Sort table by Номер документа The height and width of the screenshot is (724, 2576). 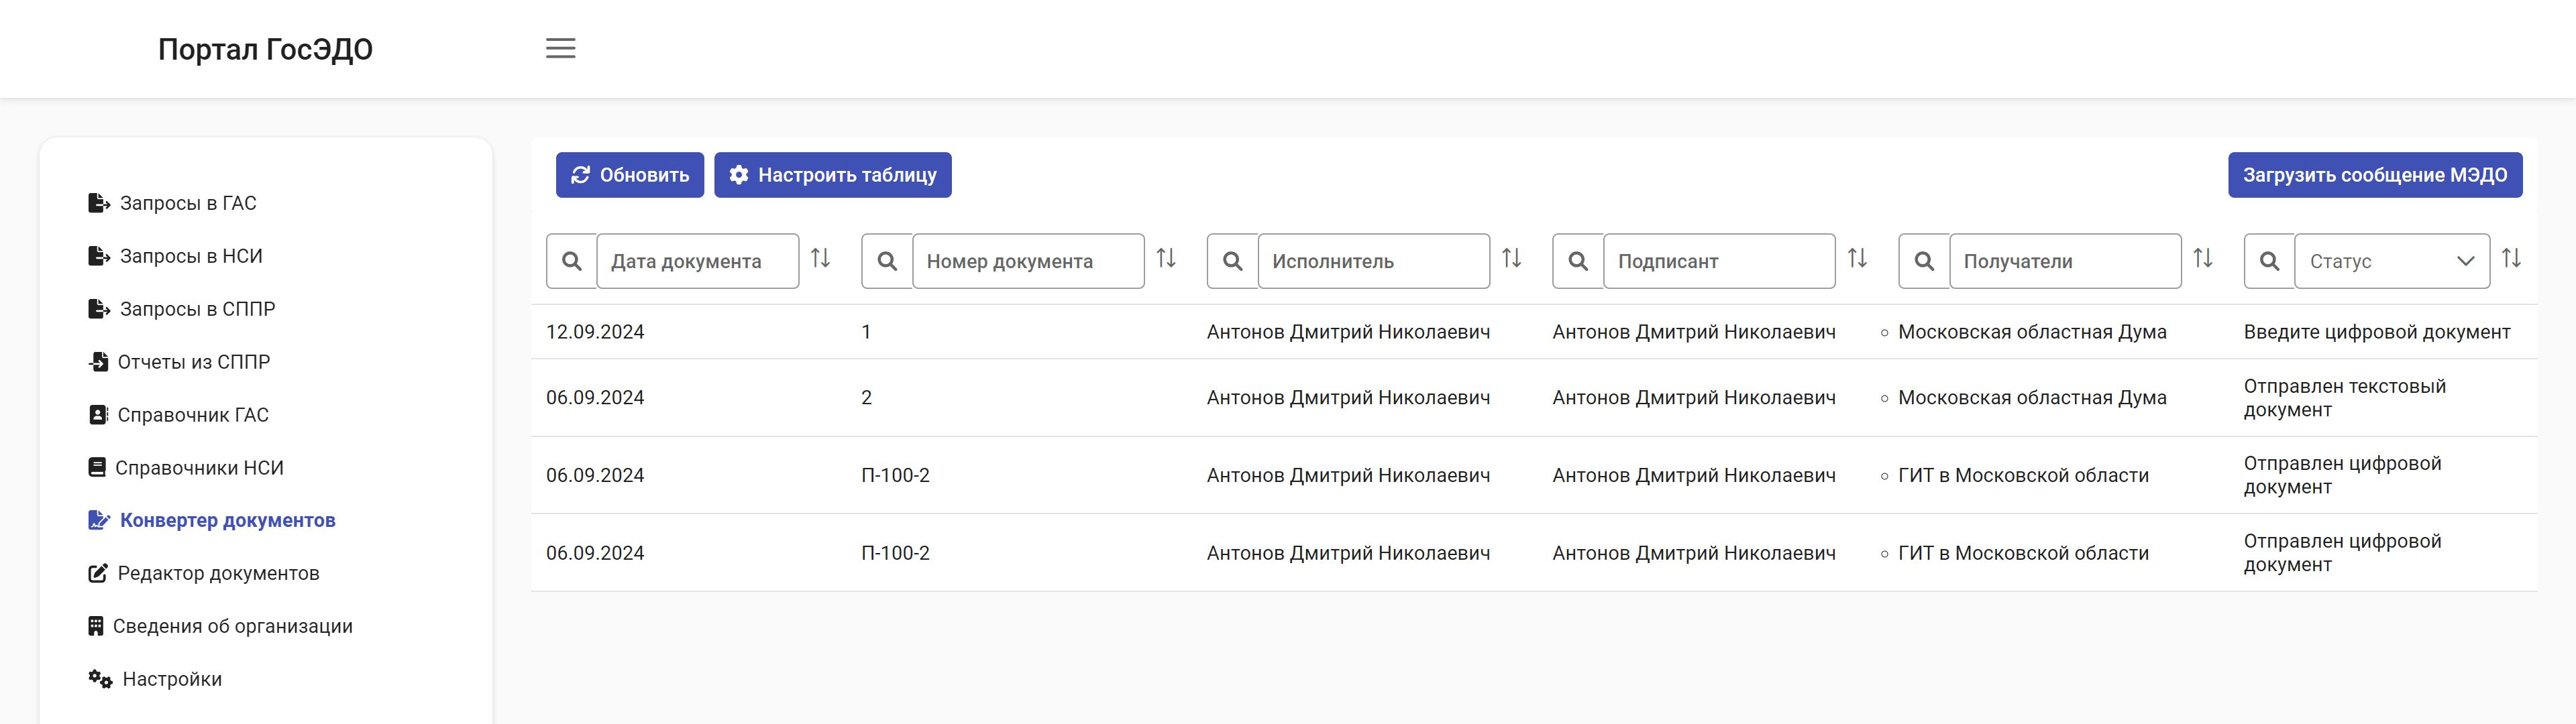pyautogui.click(x=1166, y=259)
